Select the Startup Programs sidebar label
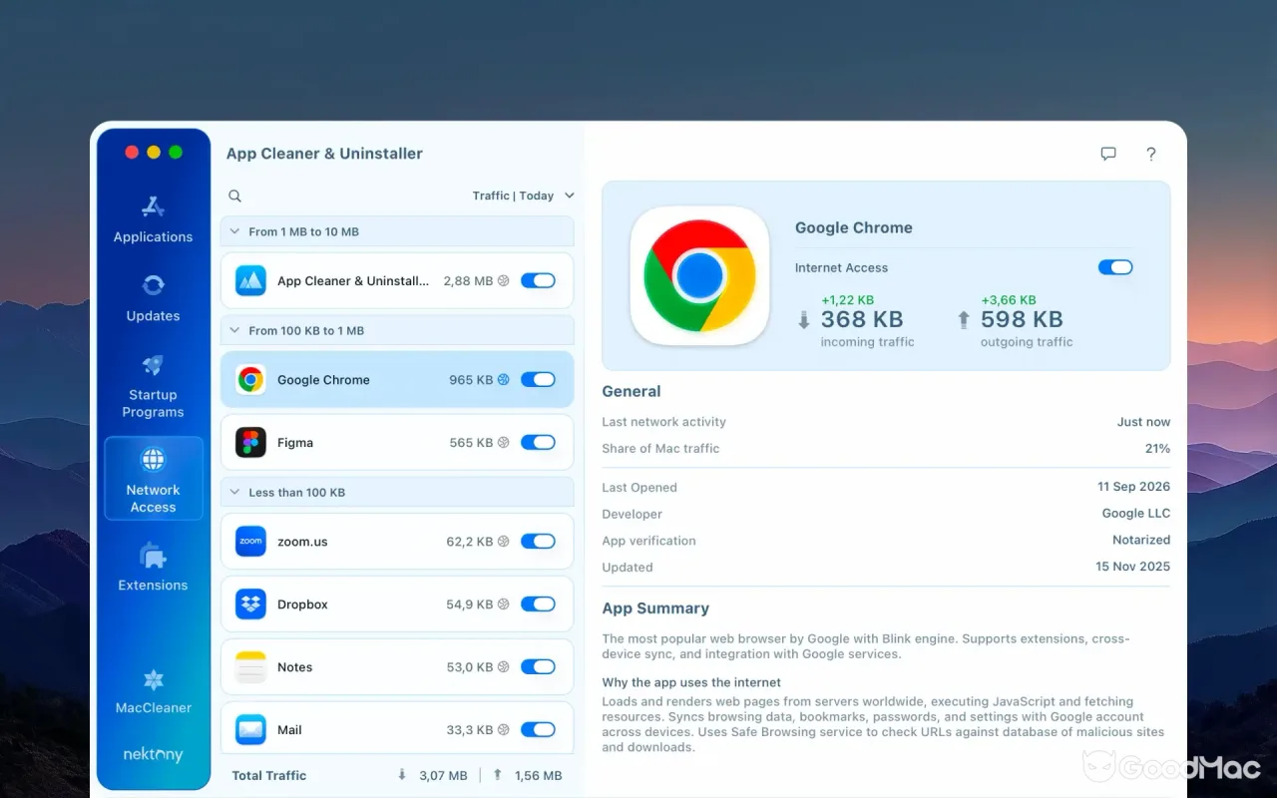This screenshot has height=798, width=1277. [153, 403]
